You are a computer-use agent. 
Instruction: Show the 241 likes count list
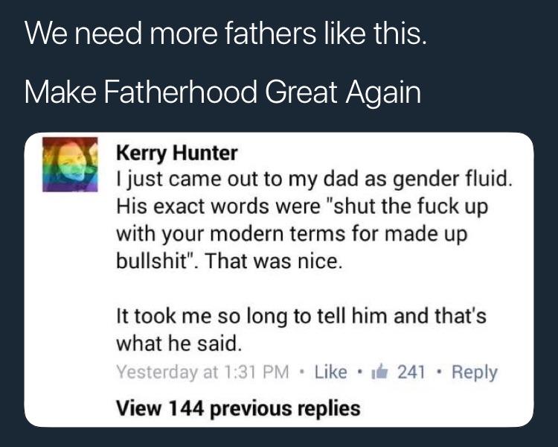(x=411, y=372)
